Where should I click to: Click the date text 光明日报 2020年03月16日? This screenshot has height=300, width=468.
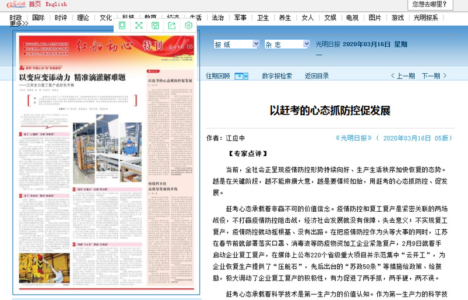(353, 44)
